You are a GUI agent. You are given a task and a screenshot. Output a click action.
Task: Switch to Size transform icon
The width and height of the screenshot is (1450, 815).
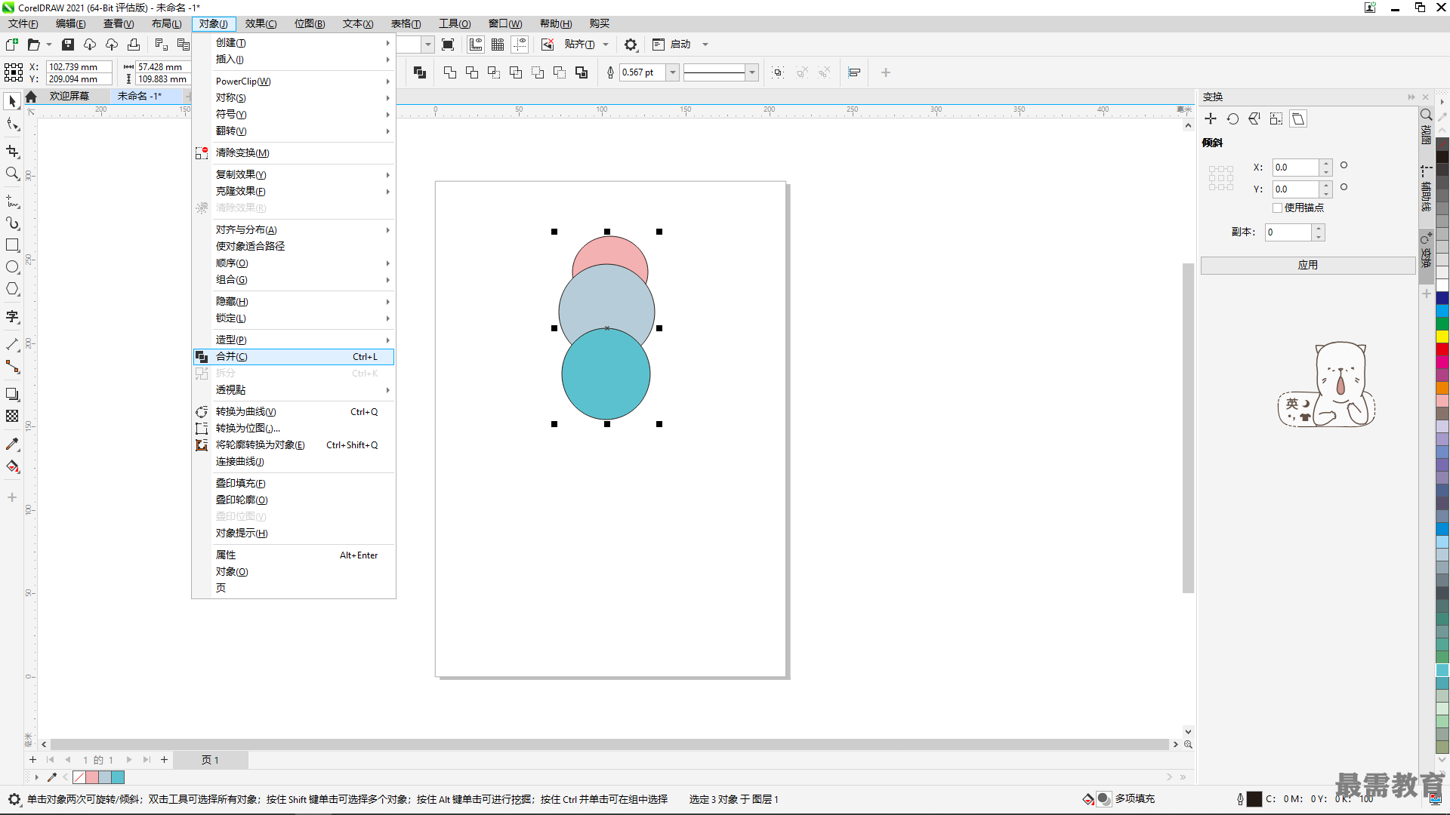coord(1276,118)
